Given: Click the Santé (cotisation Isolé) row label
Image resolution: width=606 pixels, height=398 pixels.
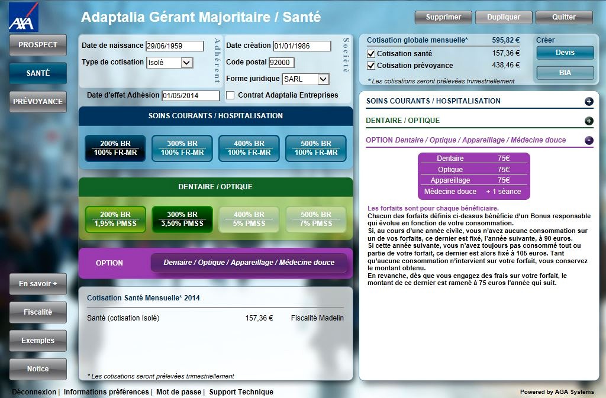Looking at the screenshot, I should point(123,318).
